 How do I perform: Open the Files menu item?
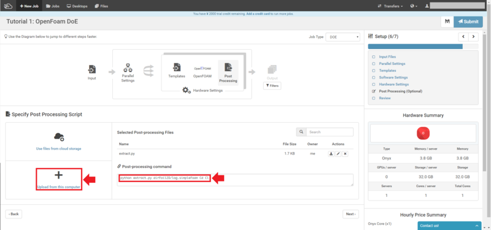pos(101,6)
